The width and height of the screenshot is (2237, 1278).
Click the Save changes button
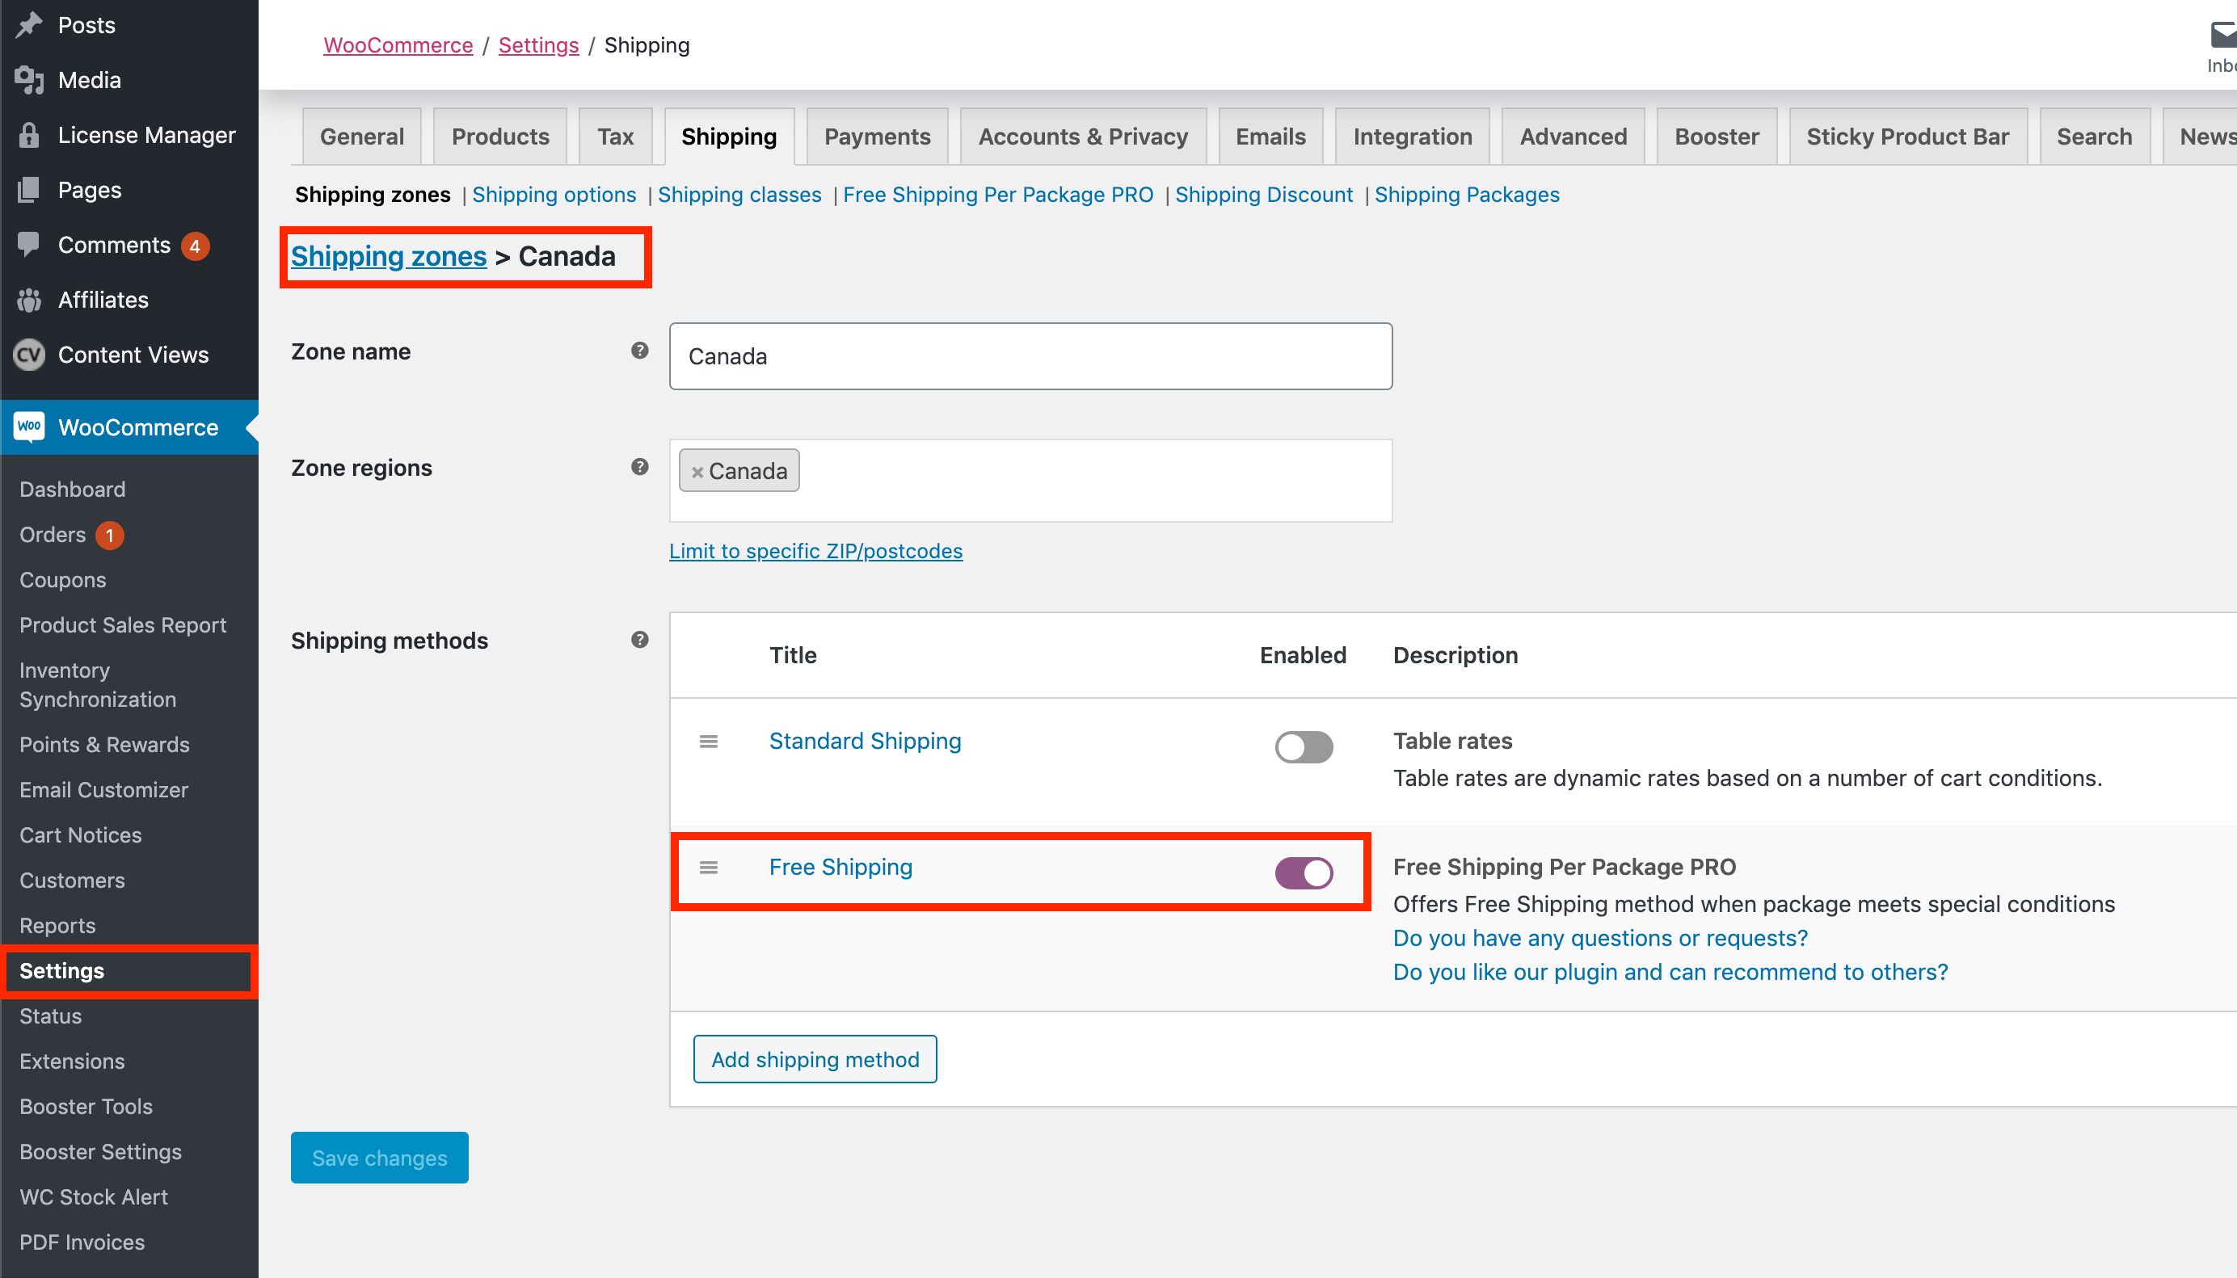pos(379,1158)
